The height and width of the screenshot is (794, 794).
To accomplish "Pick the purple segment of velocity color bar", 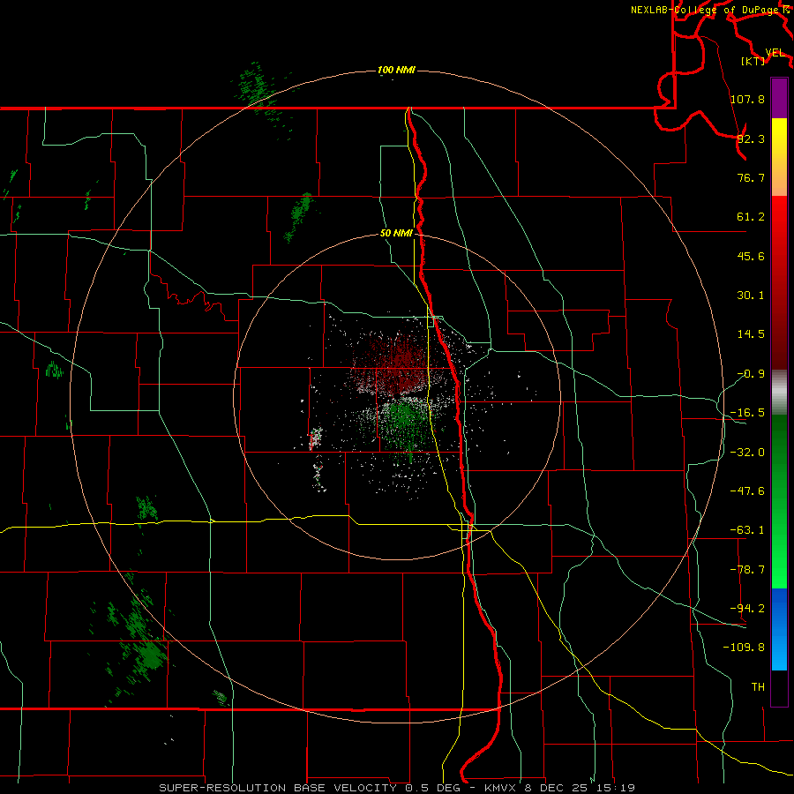I will 779,98.
